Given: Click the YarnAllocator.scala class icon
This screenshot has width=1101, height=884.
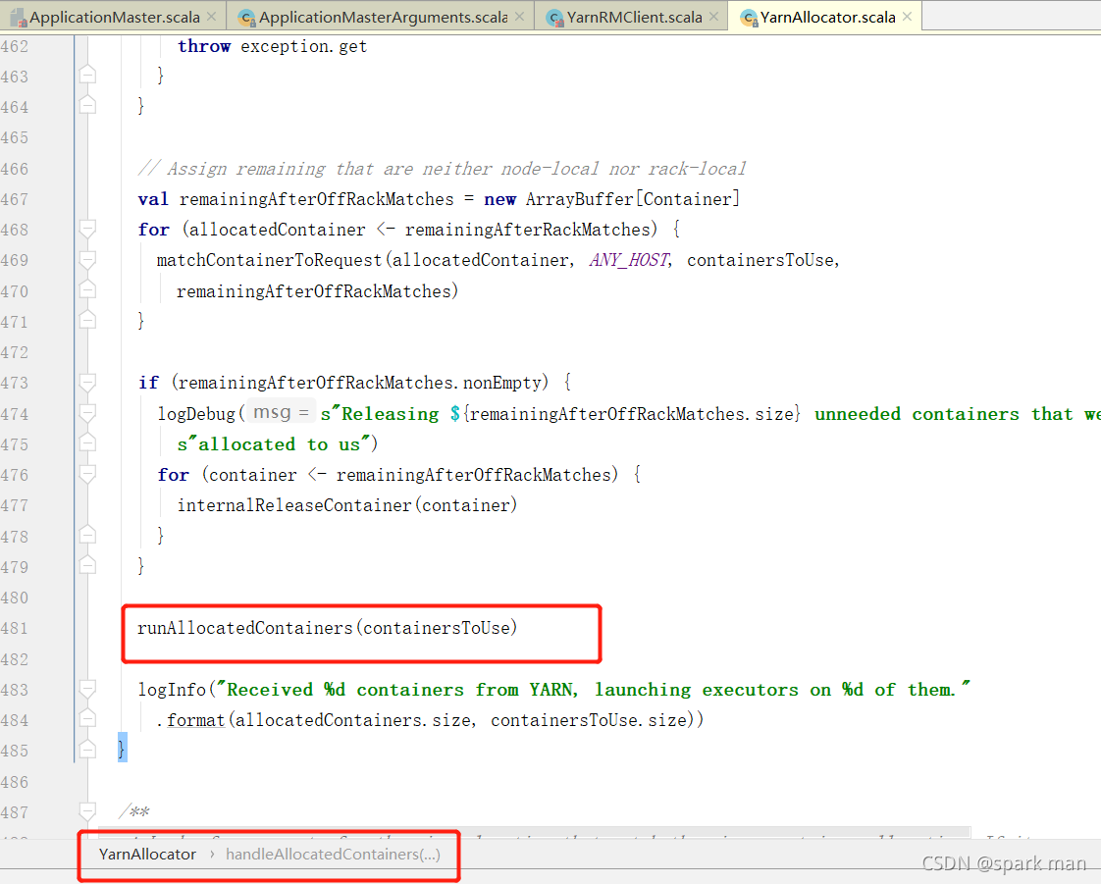Looking at the screenshot, I should point(750,18).
